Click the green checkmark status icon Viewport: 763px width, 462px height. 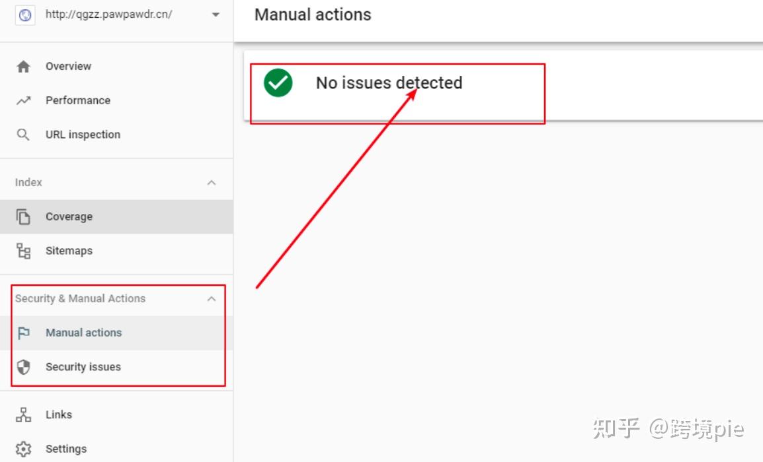pos(278,82)
